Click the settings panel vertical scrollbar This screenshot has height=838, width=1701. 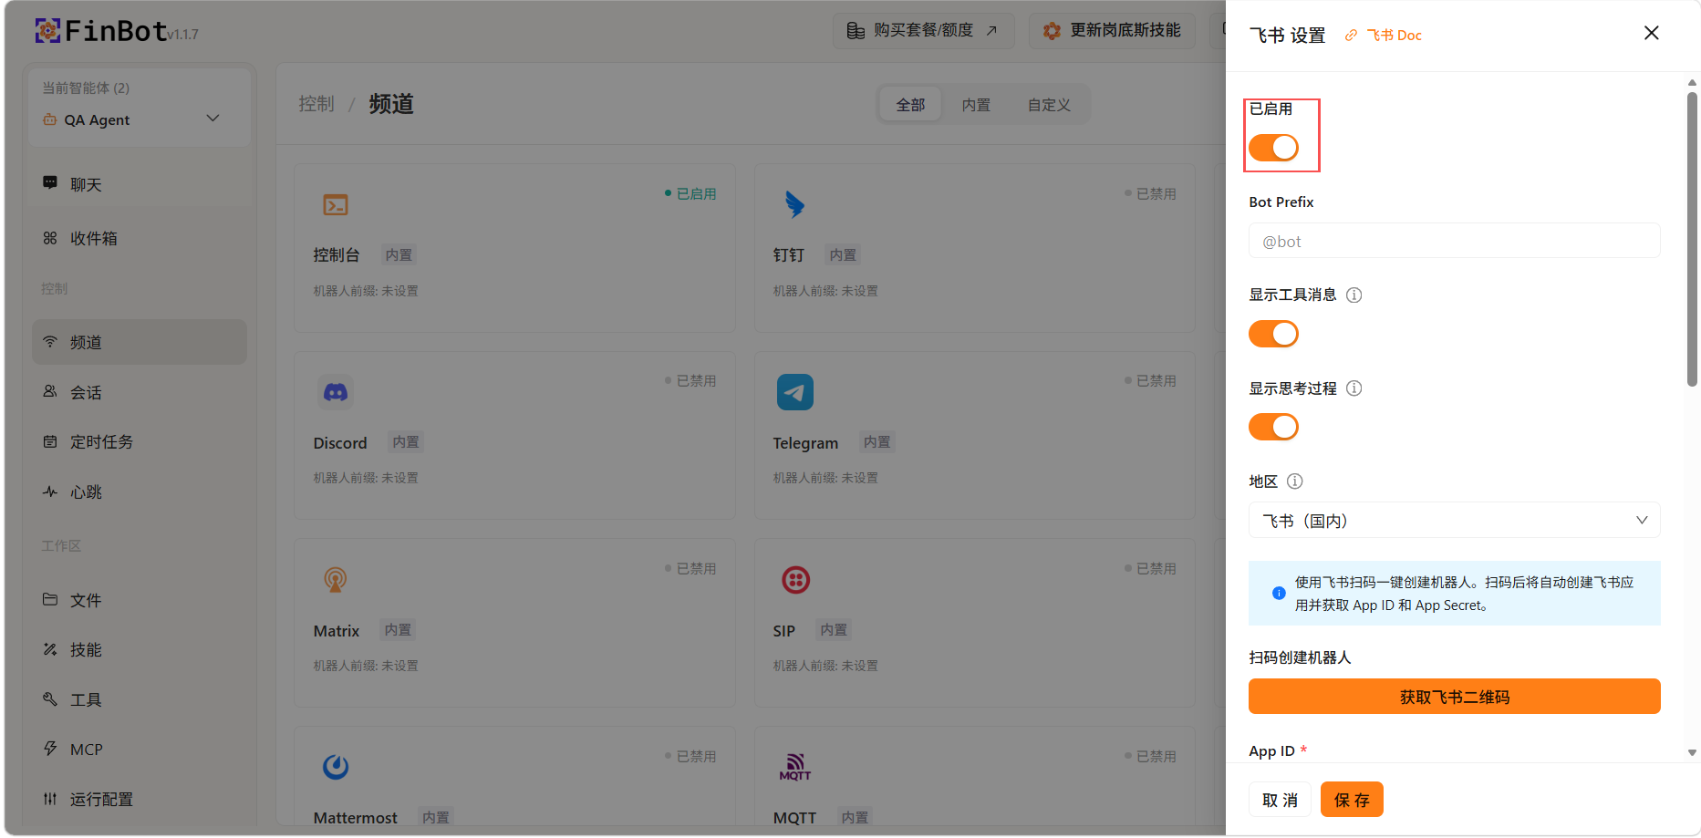point(1692,239)
